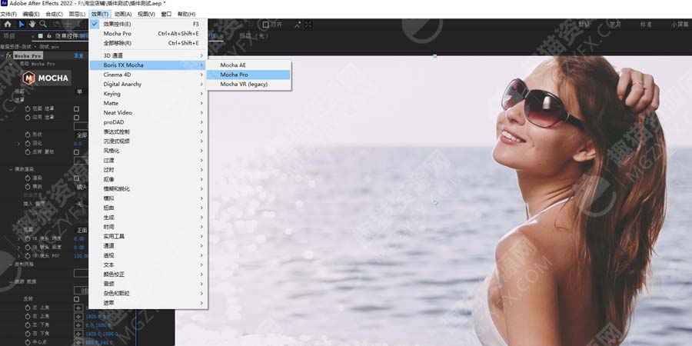Toggle the 应用 遮罩 checkbox
The width and height of the screenshot is (692, 346).
[x=76, y=118]
